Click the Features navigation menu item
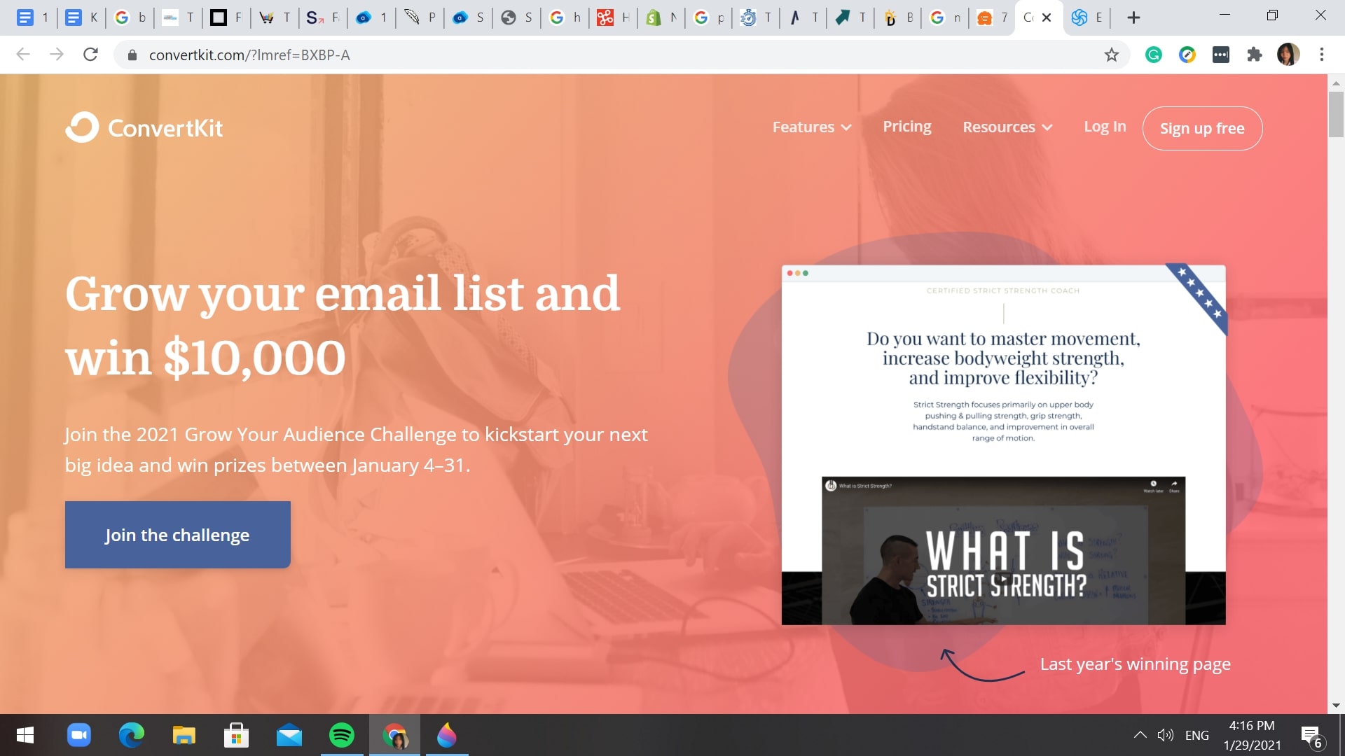The image size is (1345, 756). coord(811,127)
